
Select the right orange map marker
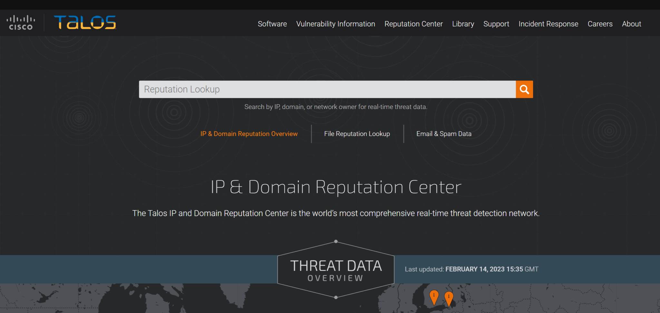coord(449,298)
